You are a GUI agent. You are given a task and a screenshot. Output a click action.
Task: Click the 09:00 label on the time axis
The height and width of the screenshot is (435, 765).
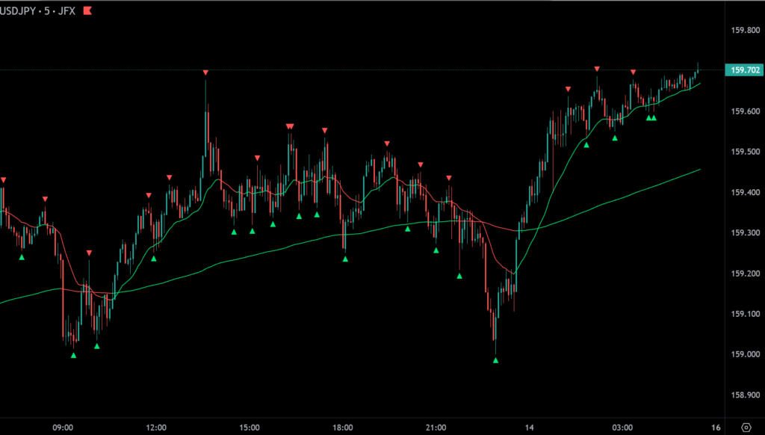tap(64, 428)
